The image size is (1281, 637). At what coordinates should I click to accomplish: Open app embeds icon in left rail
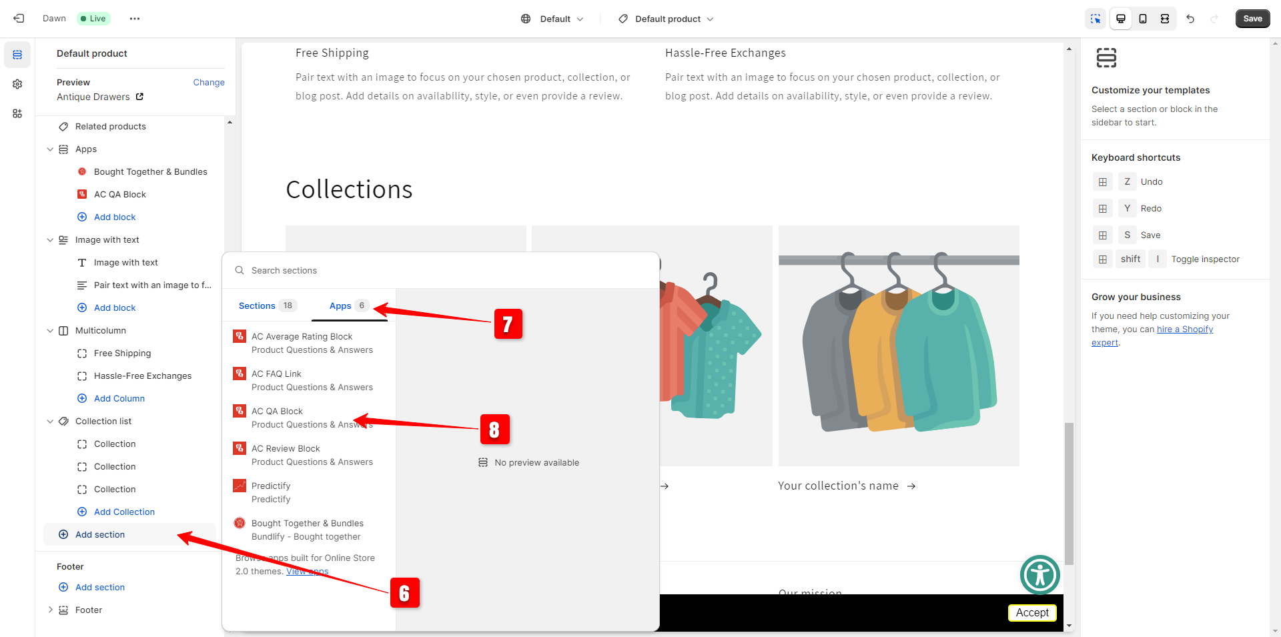[17, 113]
